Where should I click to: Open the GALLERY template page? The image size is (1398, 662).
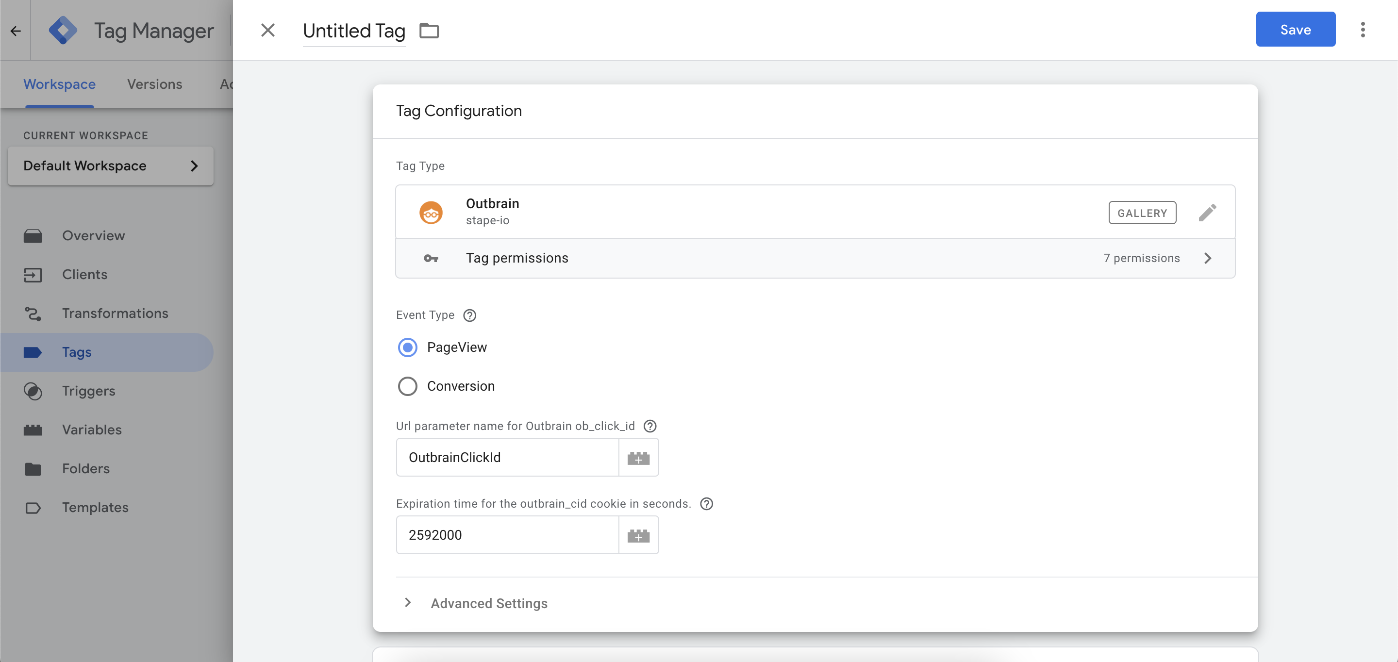pos(1142,213)
